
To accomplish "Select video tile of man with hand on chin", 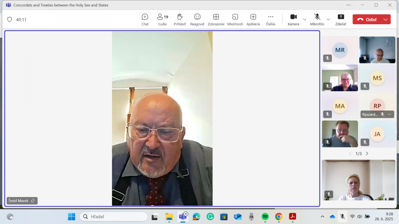I will pyautogui.click(x=340, y=134).
